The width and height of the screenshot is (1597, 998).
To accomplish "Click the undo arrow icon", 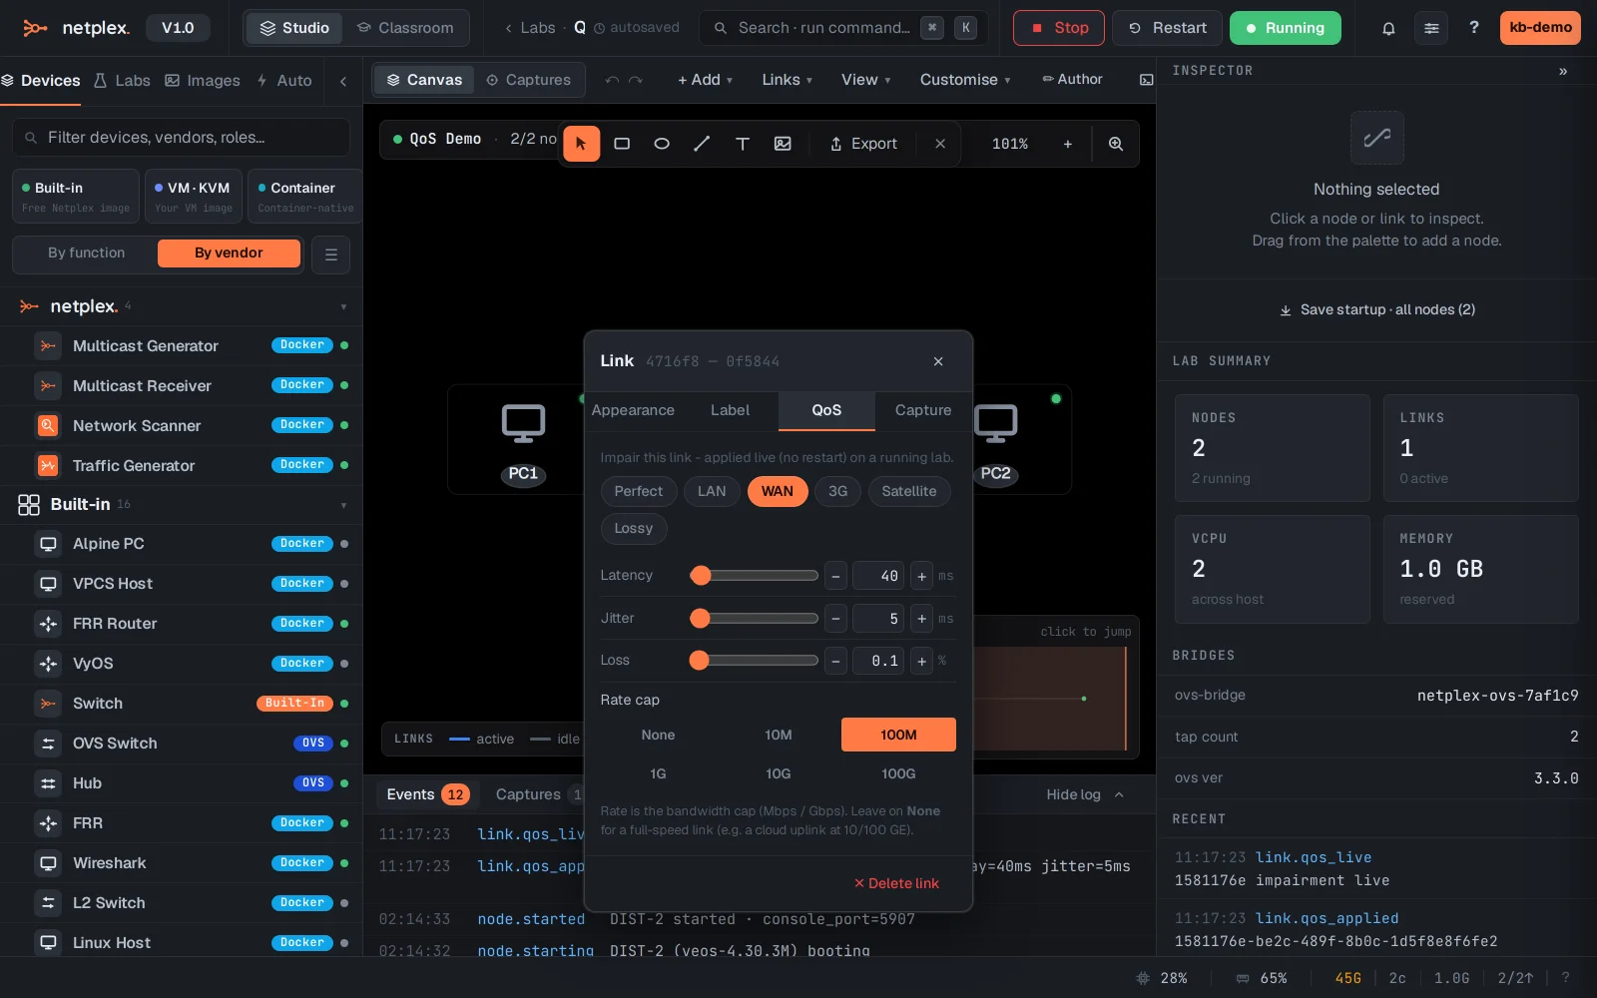I will point(612,80).
